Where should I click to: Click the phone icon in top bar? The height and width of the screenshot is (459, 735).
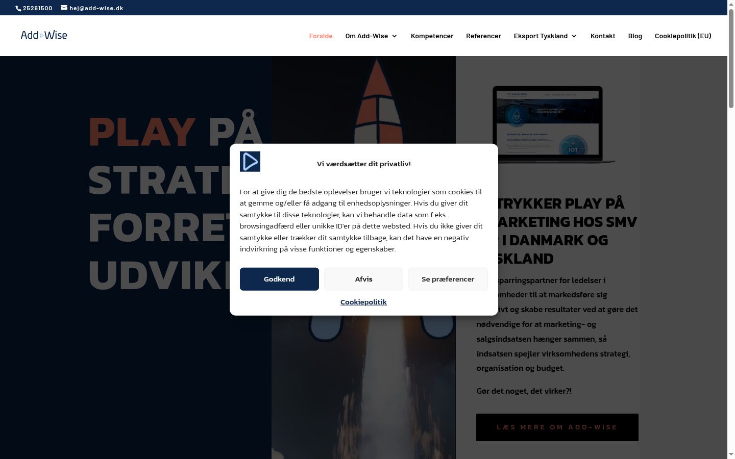coord(18,8)
